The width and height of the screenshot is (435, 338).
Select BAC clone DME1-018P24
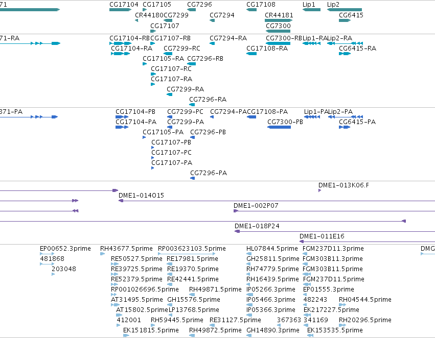tap(335, 231)
